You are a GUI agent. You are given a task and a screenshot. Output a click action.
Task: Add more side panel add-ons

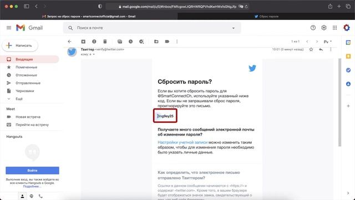[348, 106]
